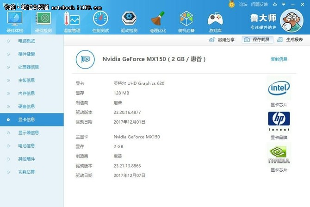The height and width of the screenshot is (207, 310).
Task: Click the 英特尔 UHD Graphics 620 value
Action: click(x=139, y=83)
